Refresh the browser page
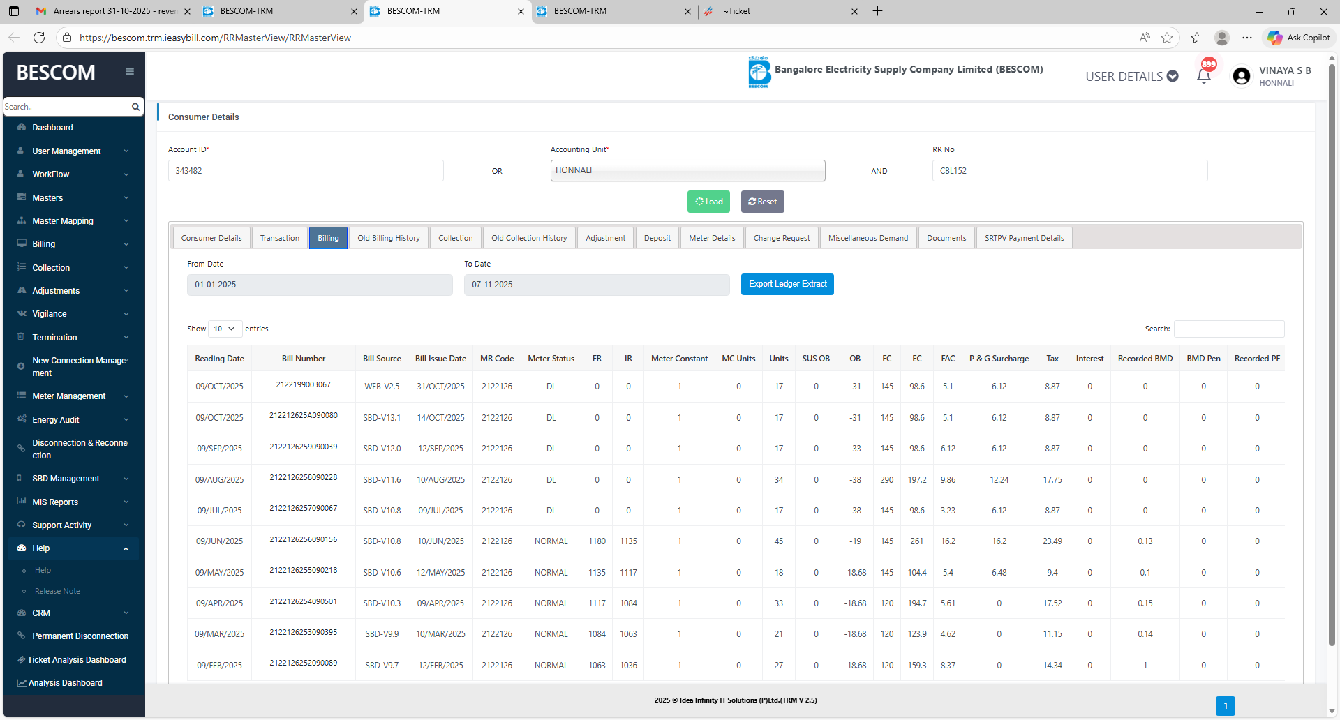The height and width of the screenshot is (720, 1340). (x=39, y=38)
